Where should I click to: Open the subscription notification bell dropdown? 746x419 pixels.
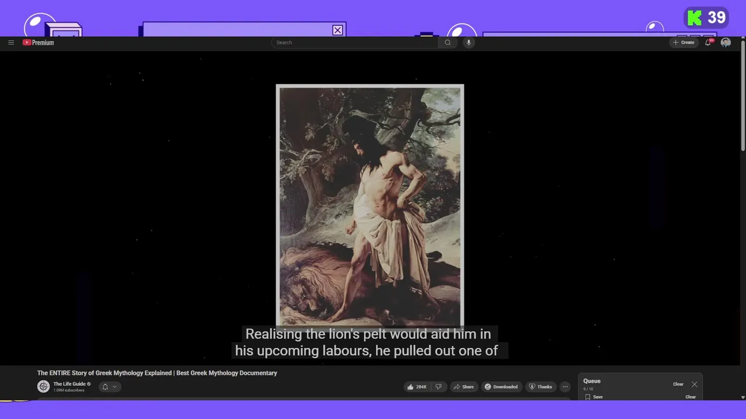(x=110, y=386)
